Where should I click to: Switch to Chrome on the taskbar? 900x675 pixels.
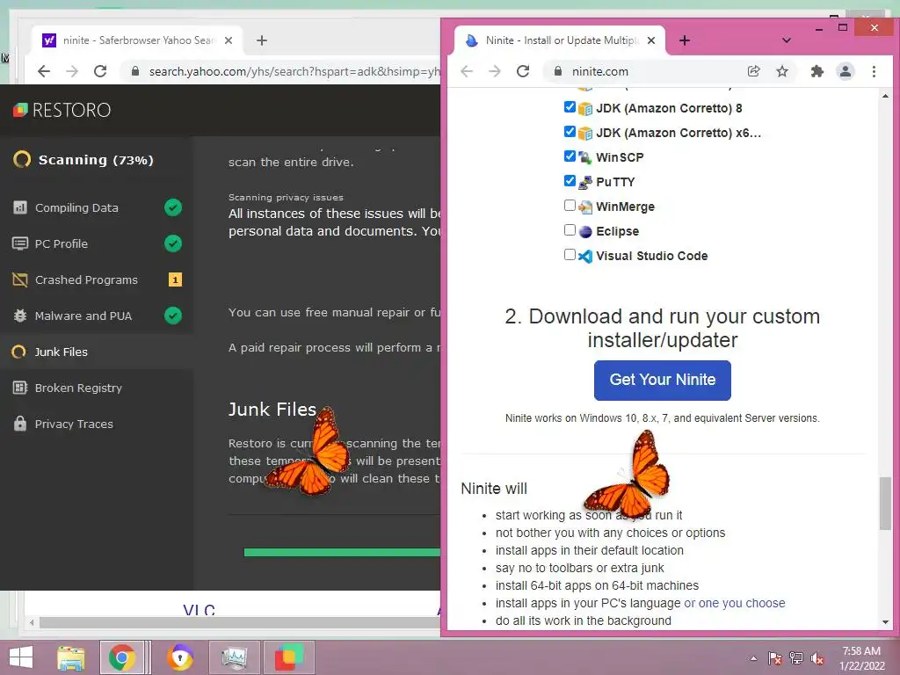pos(122,657)
